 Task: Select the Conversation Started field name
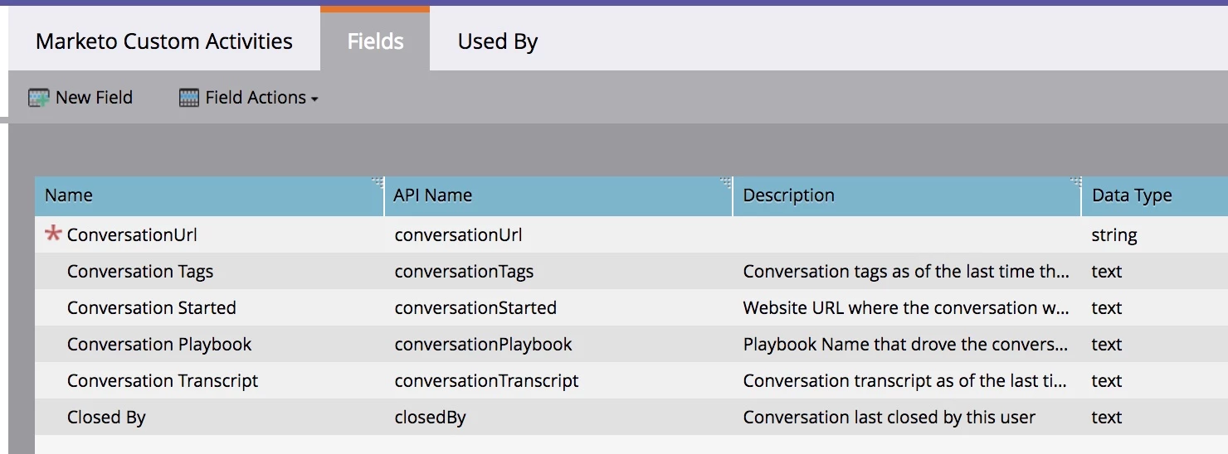152,308
